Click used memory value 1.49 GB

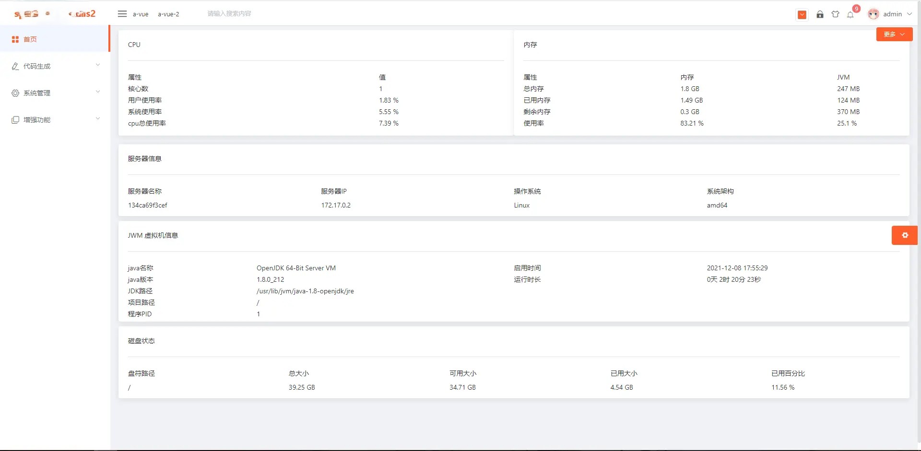(x=691, y=100)
